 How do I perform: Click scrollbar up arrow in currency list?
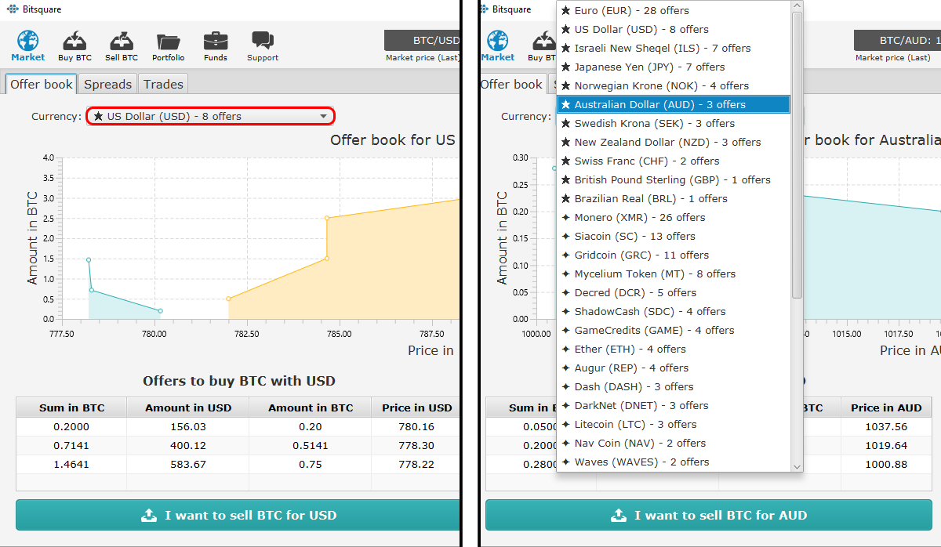coord(797,6)
